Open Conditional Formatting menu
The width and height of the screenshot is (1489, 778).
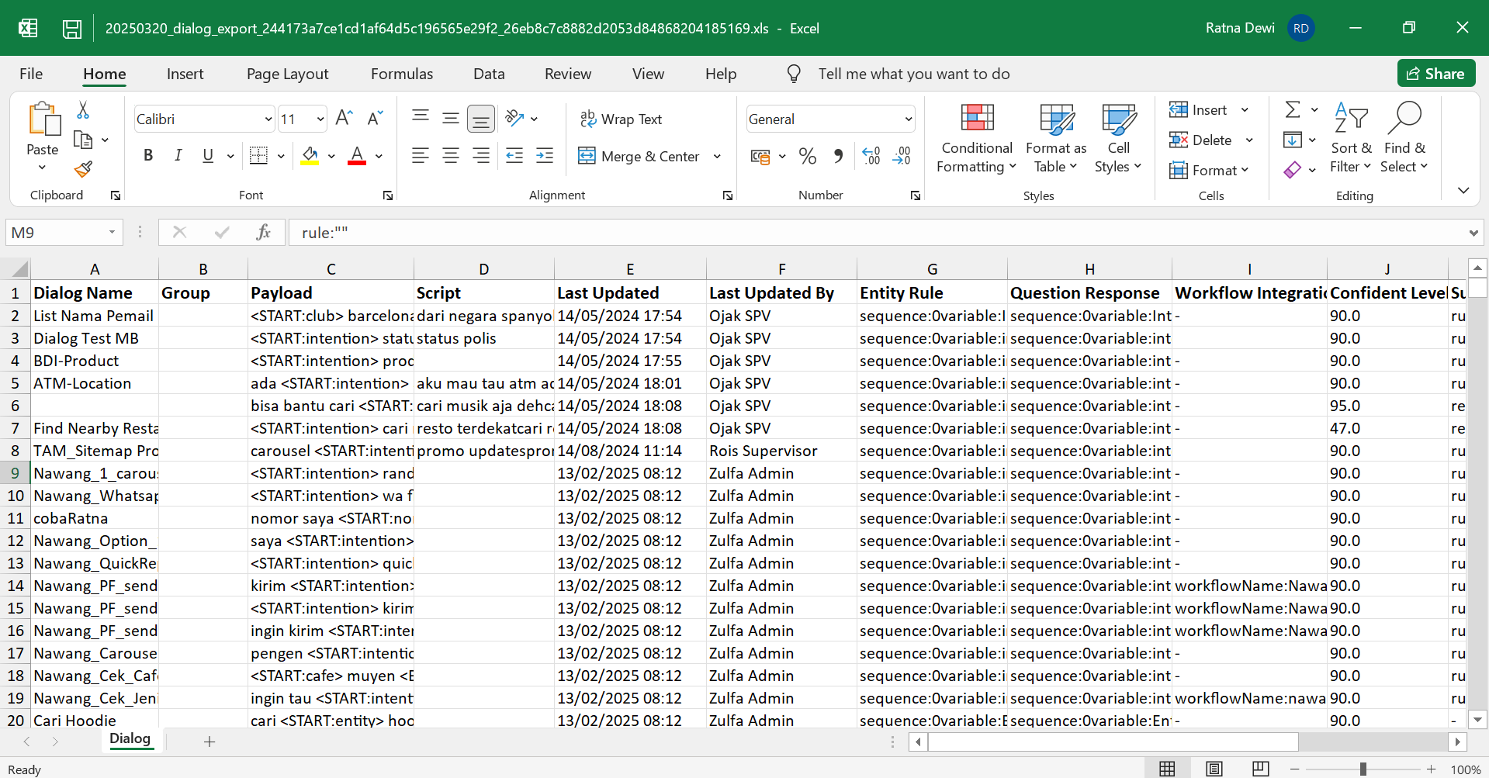(x=976, y=138)
